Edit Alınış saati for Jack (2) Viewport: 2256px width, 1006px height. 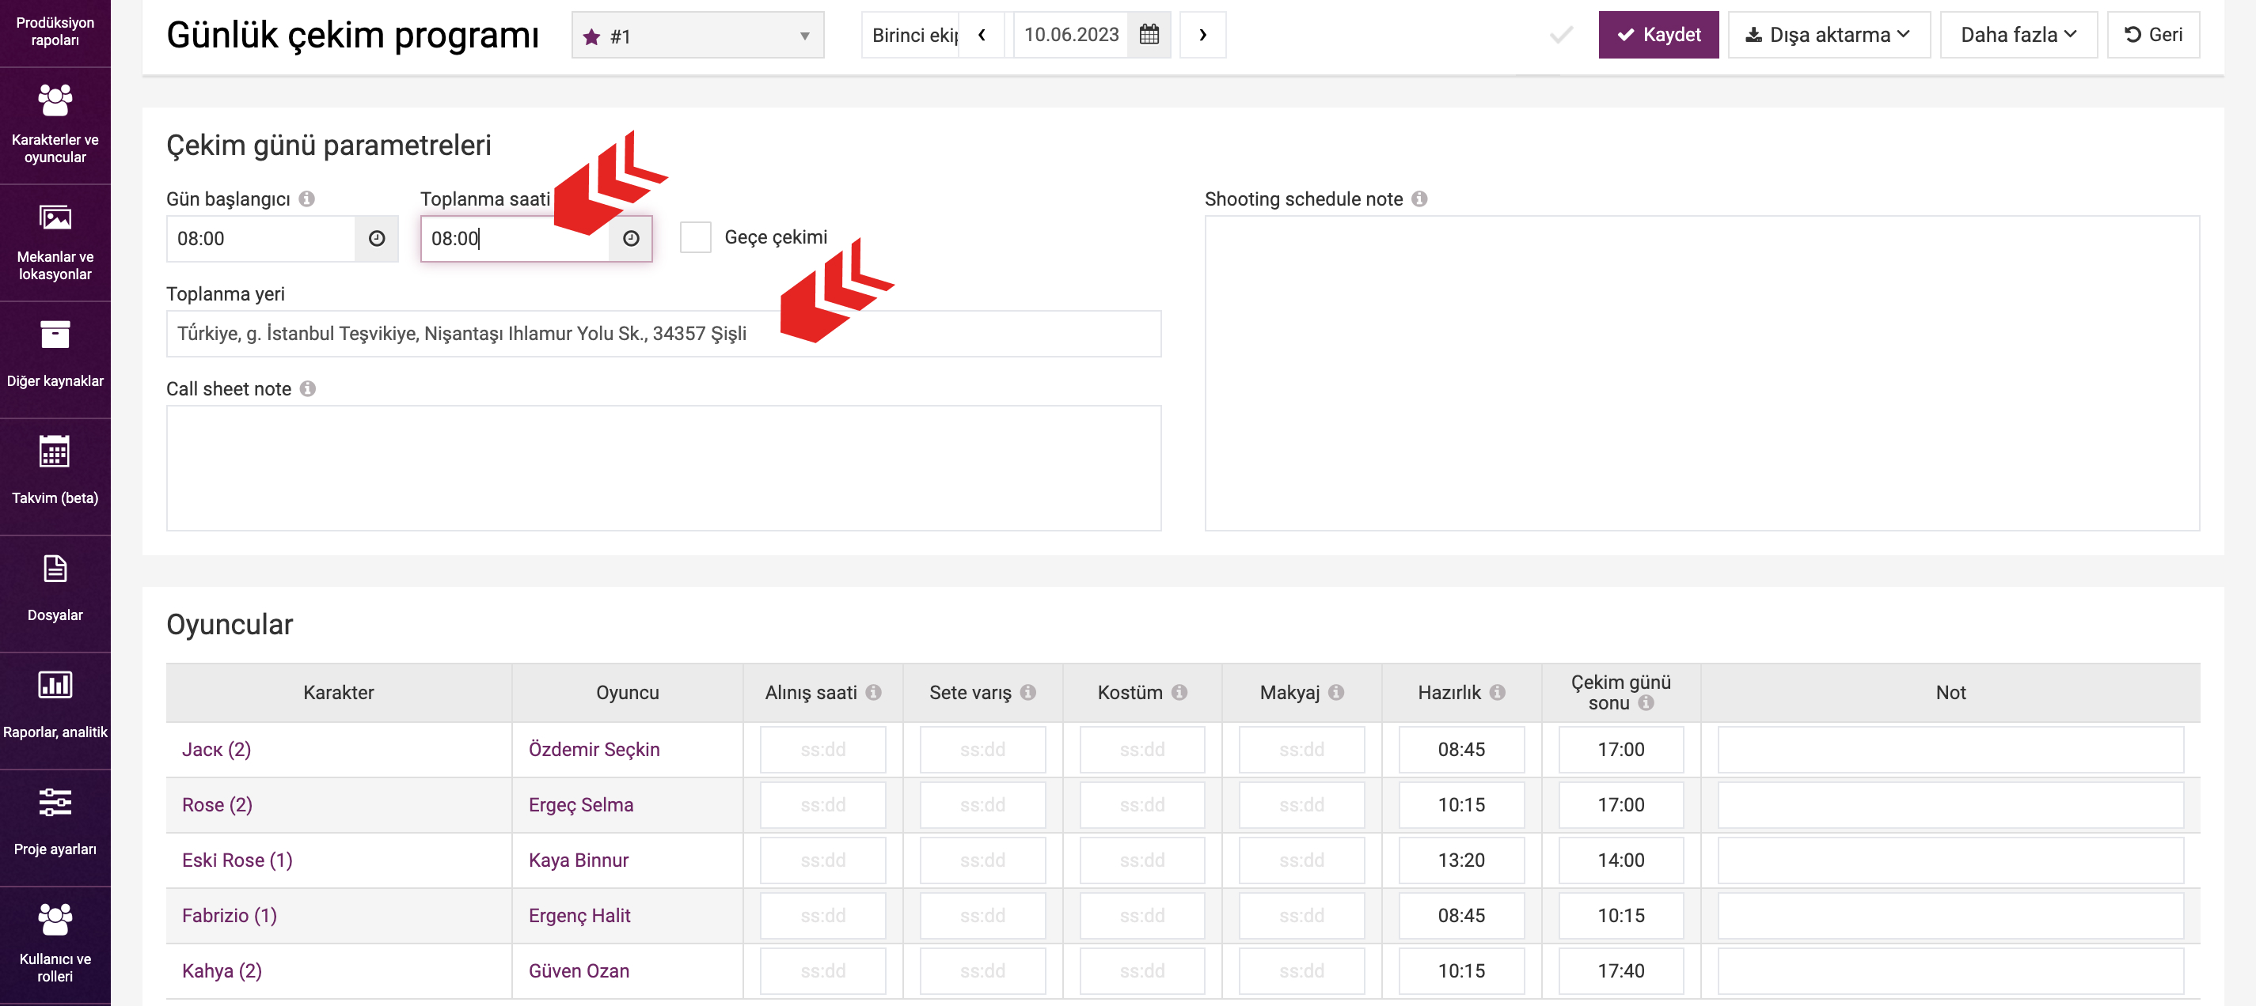click(x=822, y=750)
